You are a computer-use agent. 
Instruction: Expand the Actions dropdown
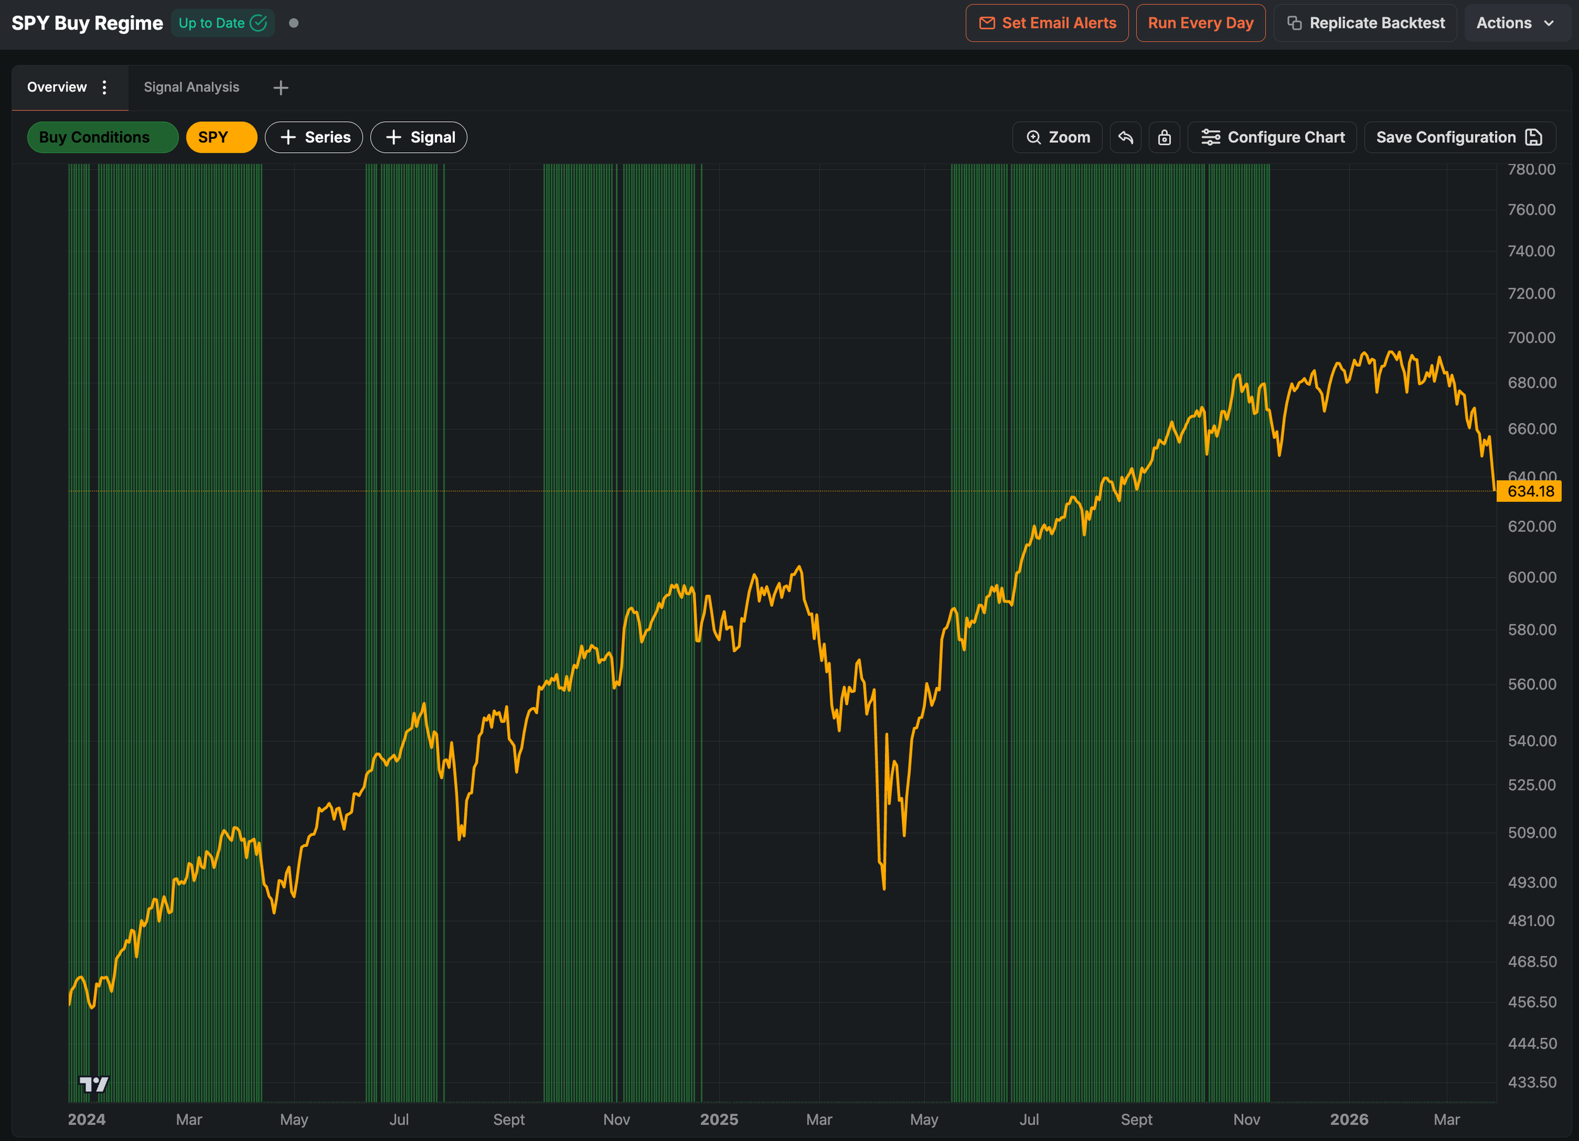tap(1515, 23)
